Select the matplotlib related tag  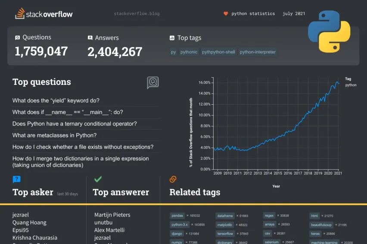point(225,225)
